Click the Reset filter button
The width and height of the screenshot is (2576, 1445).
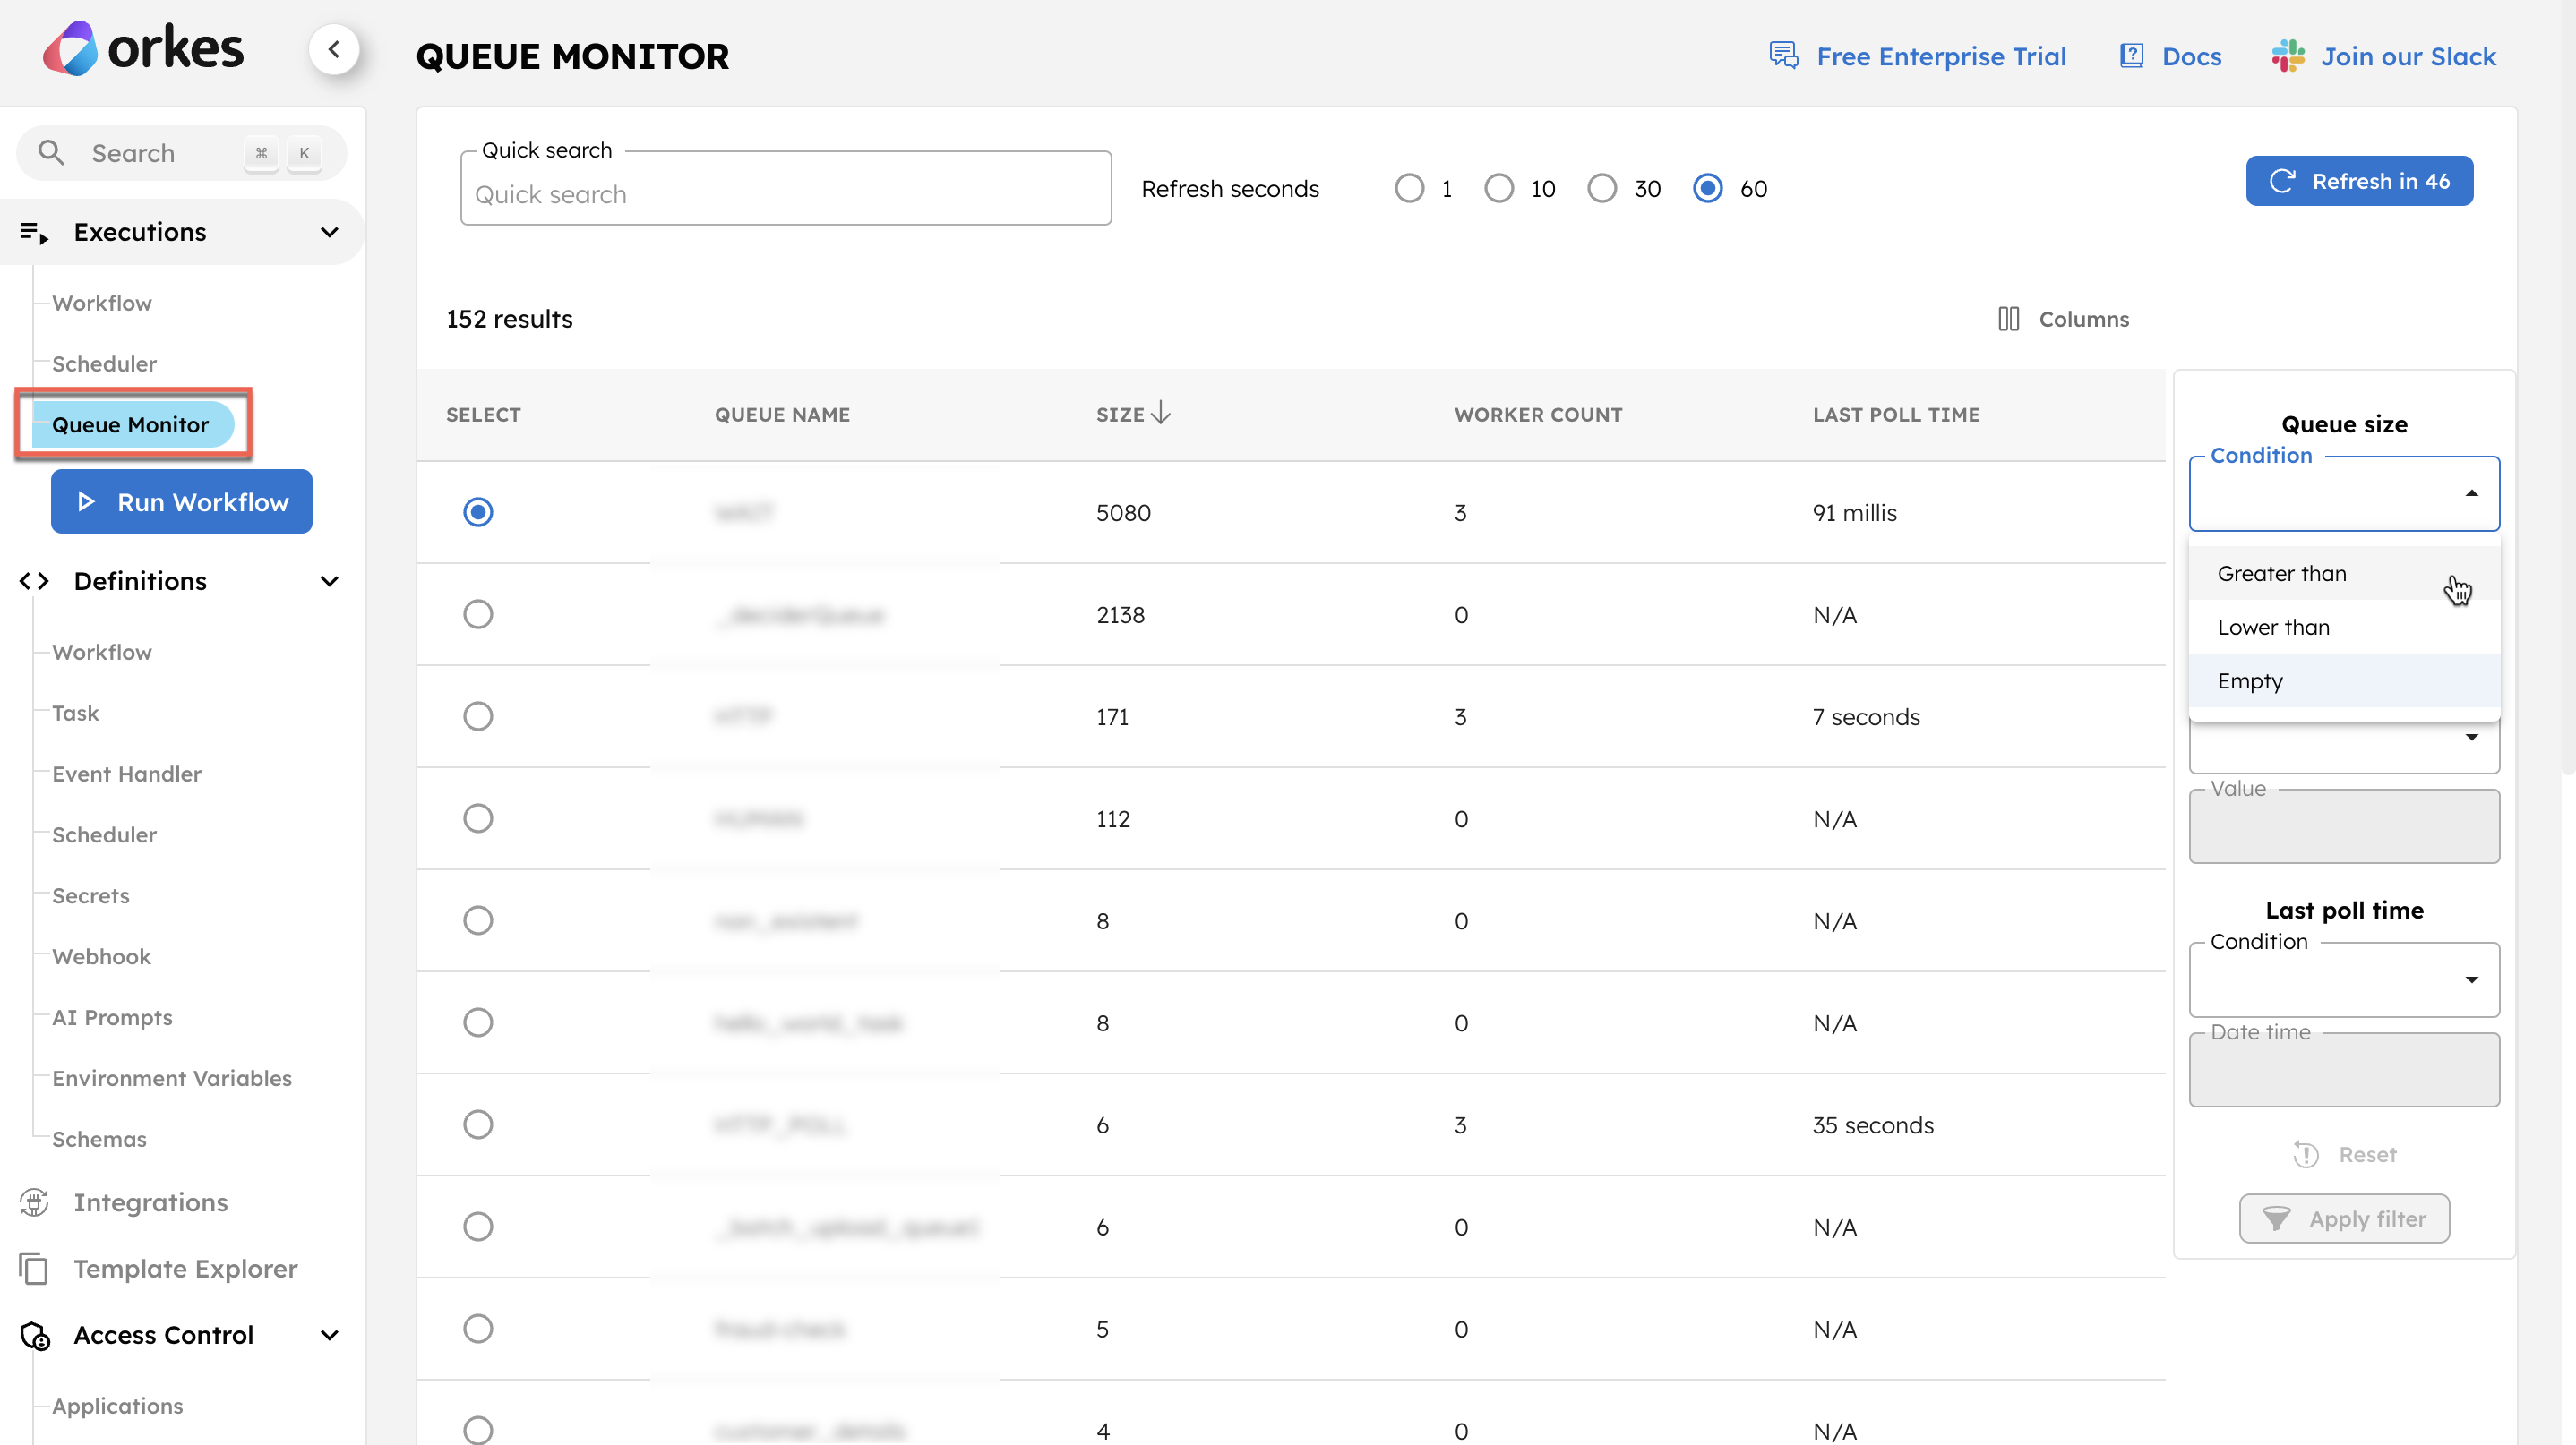pyautogui.click(x=2343, y=1154)
